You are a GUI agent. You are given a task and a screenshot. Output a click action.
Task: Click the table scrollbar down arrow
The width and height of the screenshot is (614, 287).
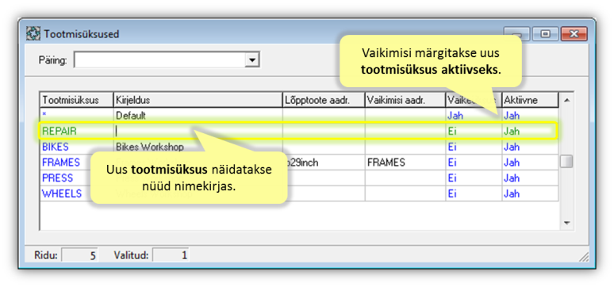(x=566, y=223)
